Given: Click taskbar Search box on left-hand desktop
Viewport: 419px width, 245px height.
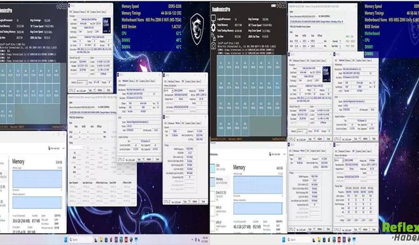Looking at the screenshot, I should 80,240.
